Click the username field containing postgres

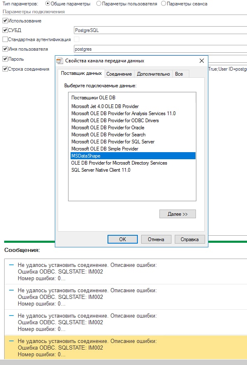click(160, 49)
